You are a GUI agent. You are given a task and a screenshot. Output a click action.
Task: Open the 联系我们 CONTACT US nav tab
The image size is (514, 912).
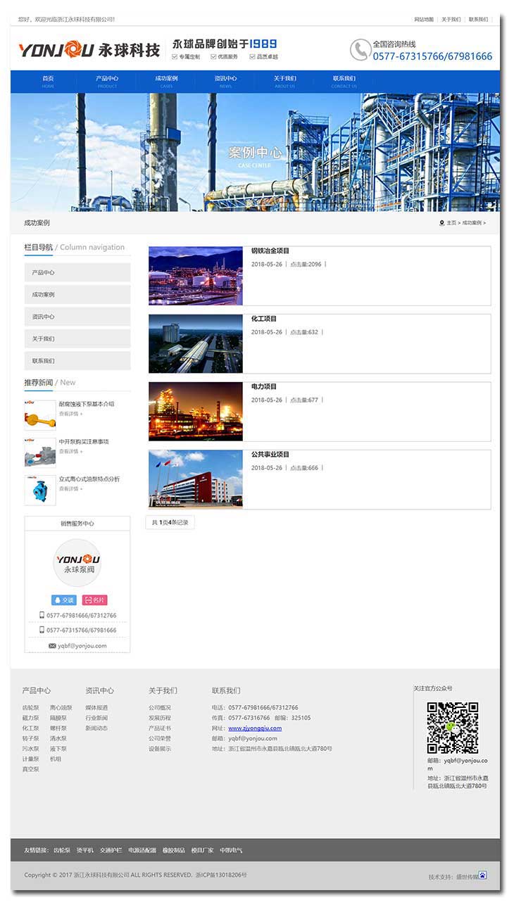click(344, 82)
